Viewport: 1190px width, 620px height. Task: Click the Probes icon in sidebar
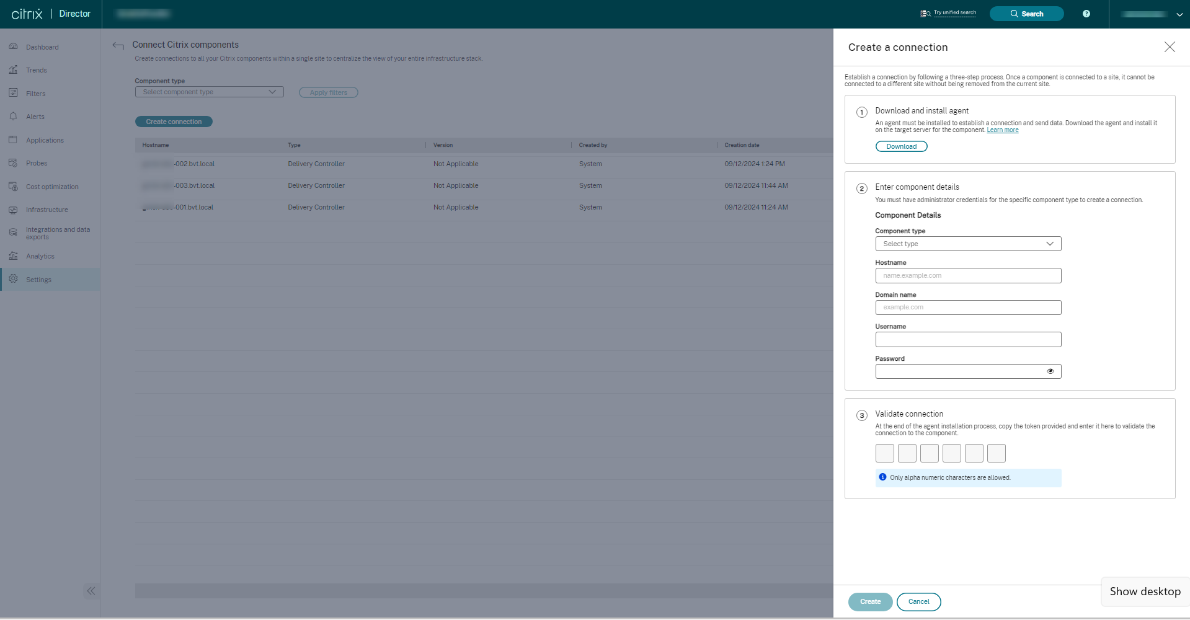click(x=13, y=163)
